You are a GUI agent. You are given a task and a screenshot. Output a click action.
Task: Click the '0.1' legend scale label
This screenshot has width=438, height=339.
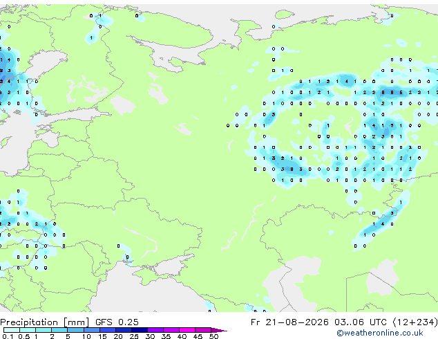(8, 336)
